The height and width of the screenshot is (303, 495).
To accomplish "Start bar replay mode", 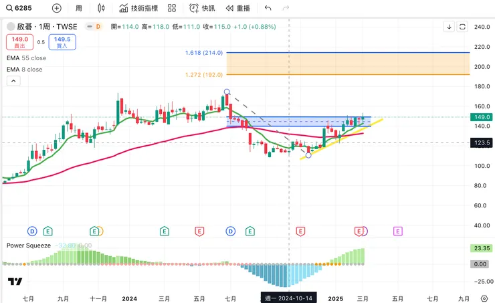I will 237,8.
